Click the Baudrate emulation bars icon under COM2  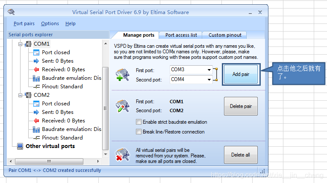click(x=36, y=129)
